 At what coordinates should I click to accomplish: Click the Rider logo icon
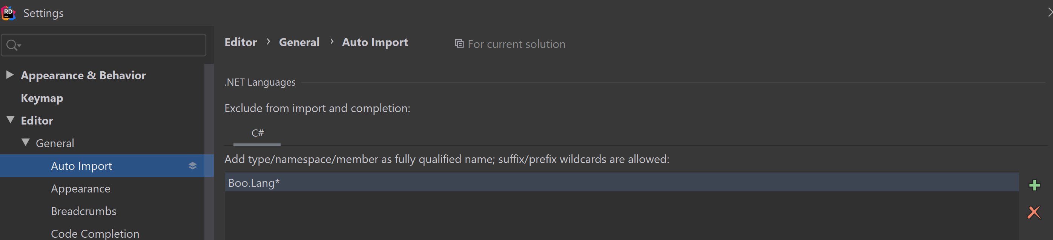(x=8, y=13)
